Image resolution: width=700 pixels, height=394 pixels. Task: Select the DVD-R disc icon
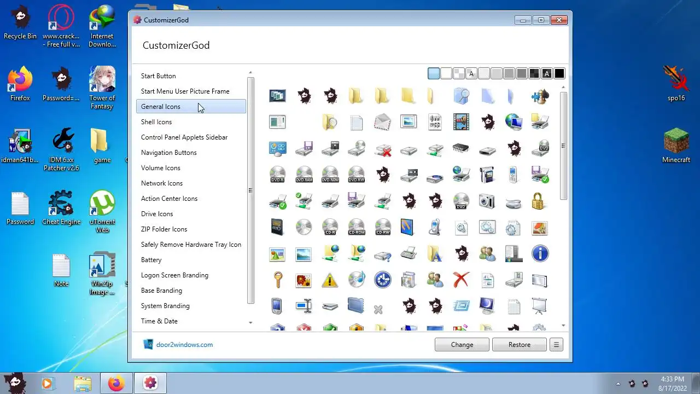coord(277,175)
